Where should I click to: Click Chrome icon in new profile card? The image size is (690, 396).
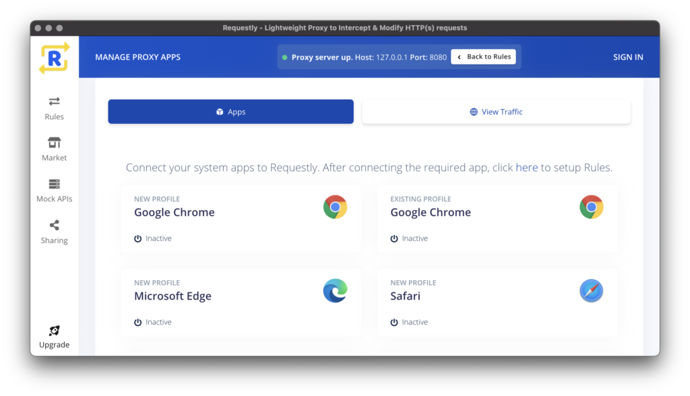[336, 207]
